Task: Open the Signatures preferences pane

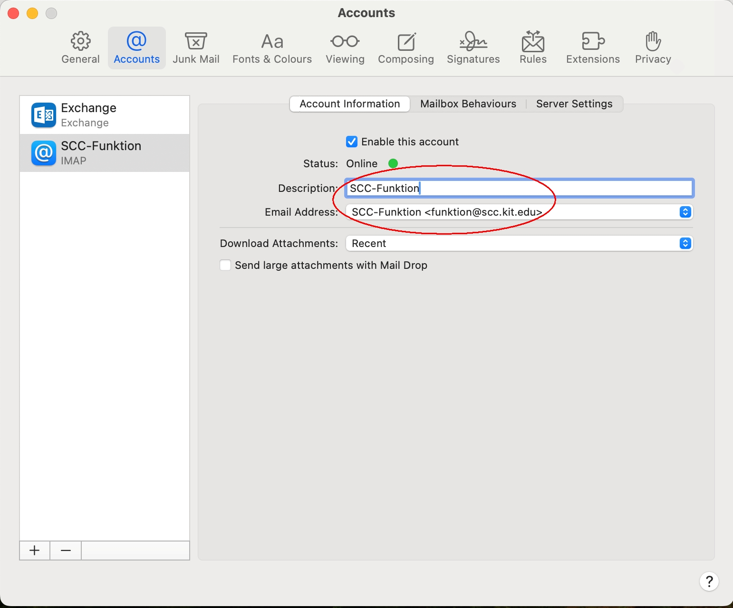Action: (x=473, y=48)
